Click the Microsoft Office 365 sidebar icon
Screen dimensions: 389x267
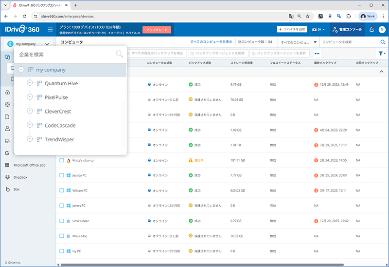[7, 165]
